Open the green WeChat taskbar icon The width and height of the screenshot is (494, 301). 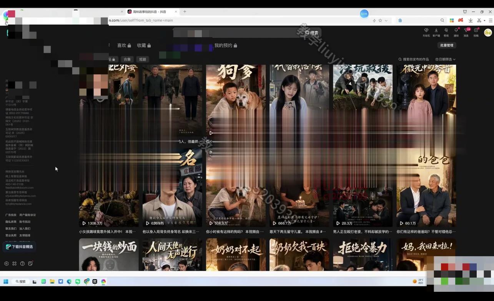[x=78, y=281]
